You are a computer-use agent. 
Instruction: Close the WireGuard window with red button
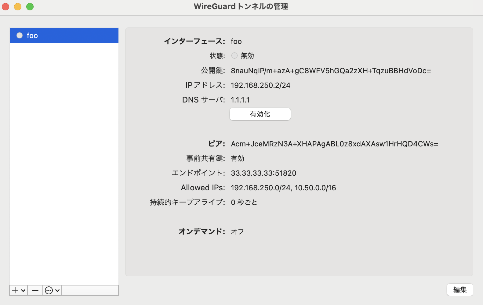pyautogui.click(x=5, y=6)
